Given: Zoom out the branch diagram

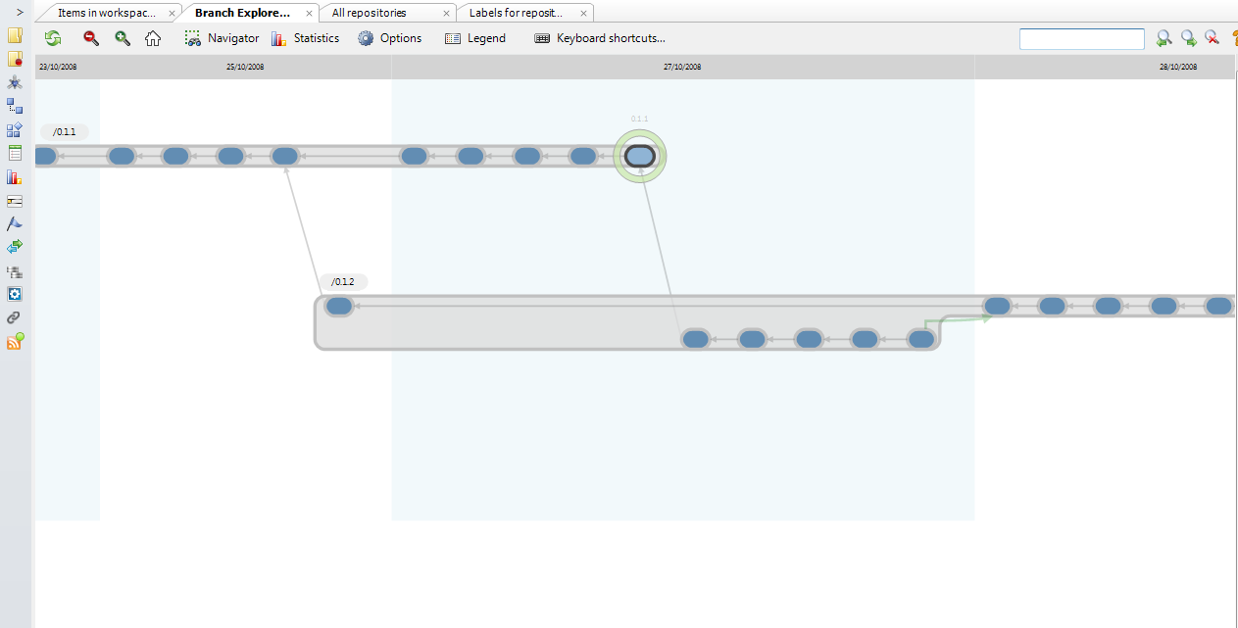Looking at the screenshot, I should [90, 38].
